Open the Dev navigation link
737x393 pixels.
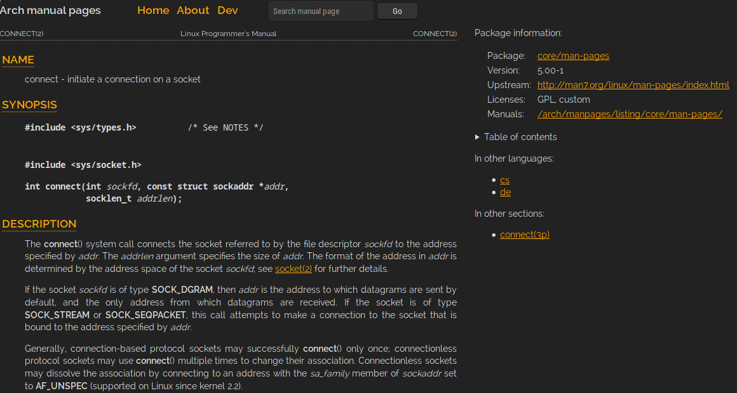pos(227,11)
